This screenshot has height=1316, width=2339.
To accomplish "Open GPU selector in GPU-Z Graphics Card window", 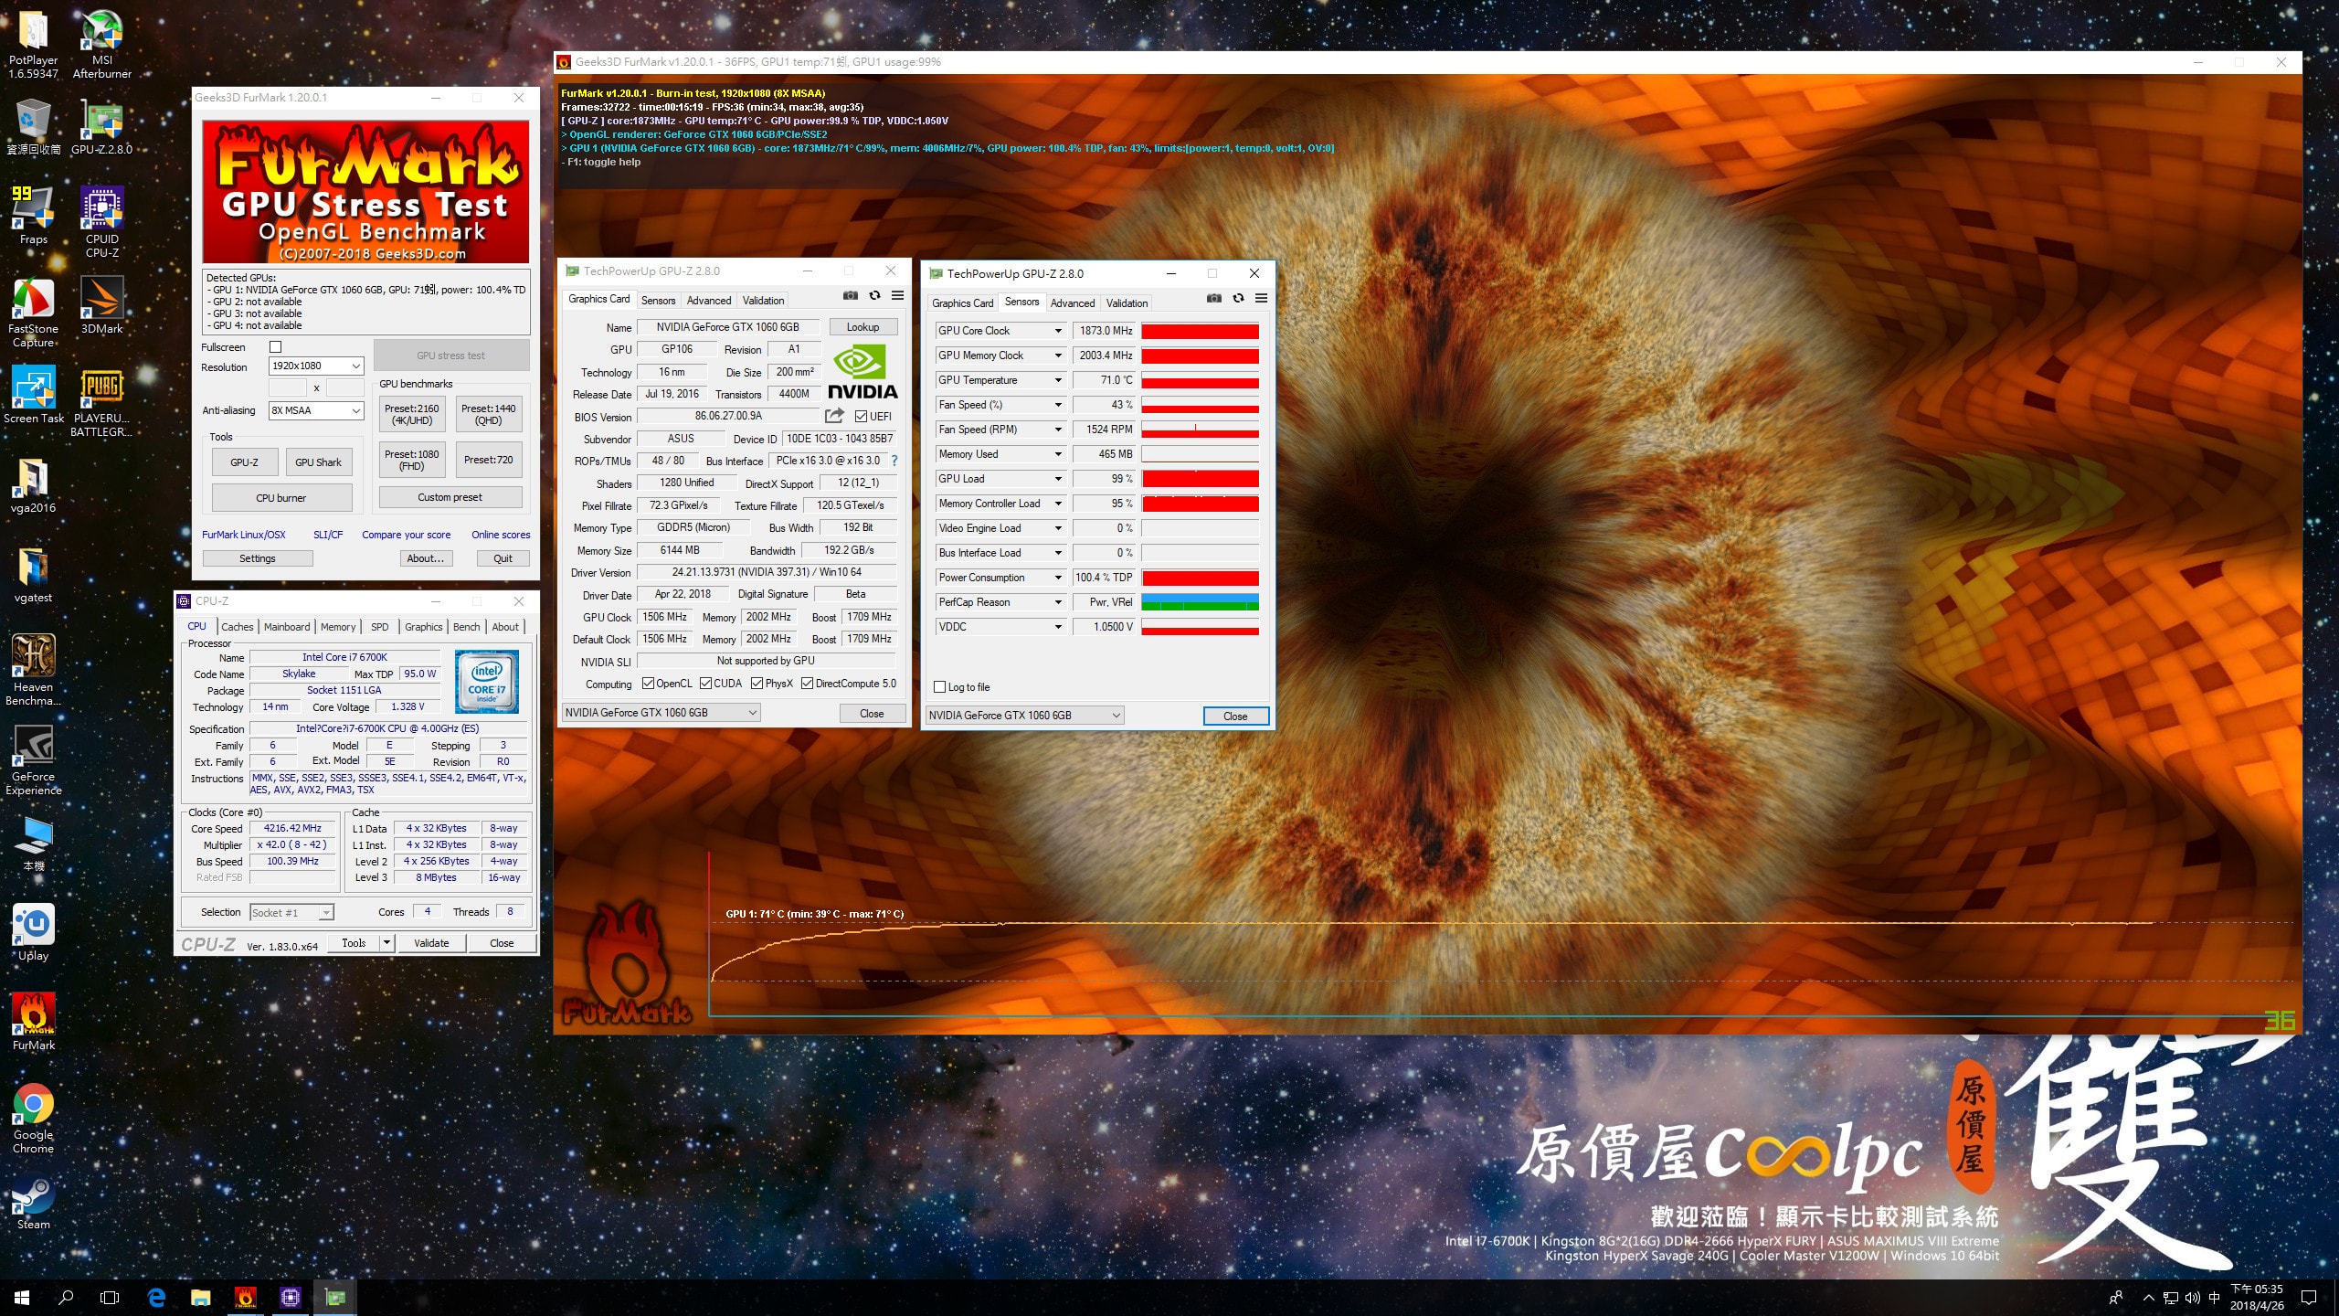I will click(x=661, y=713).
